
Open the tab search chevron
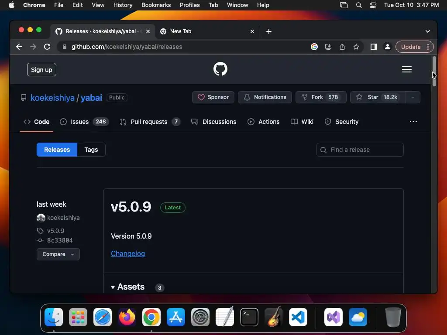click(x=428, y=31)
